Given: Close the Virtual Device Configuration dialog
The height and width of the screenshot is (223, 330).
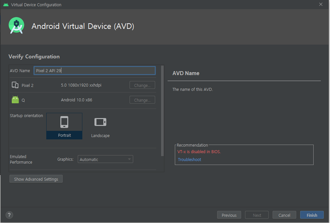Looking at the screenshot, I should [x=321, y=4].
